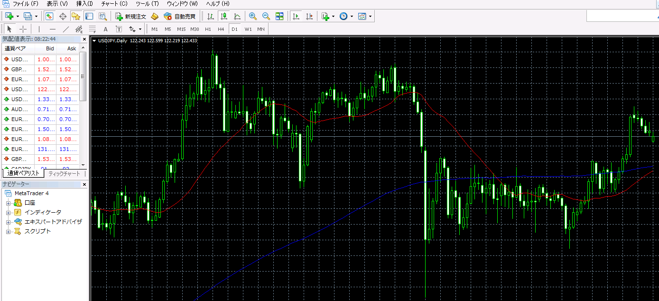Open the Indicators list icon
This screenshot has width=659, height=301.
click(x=325, y=16)
